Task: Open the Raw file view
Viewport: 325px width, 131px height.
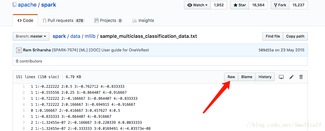Action: pos(231,77)
